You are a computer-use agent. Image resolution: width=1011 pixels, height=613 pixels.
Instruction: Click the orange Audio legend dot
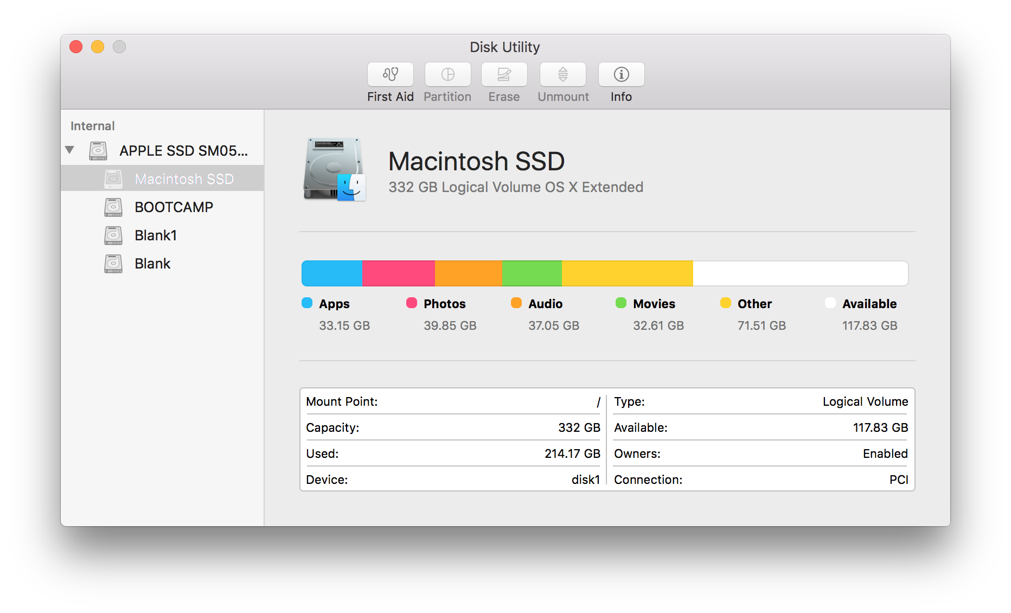tap(516, 303)
